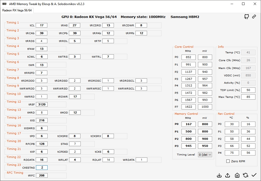This screenshot has width=261, height=181.
Task: Maximize the AMD Memory Tweak window
Action: click(x=243, y=4)
